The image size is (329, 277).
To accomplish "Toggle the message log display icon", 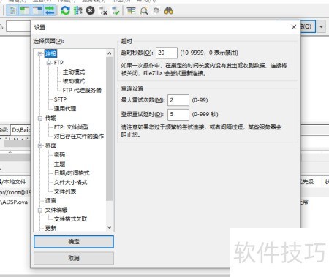I will [12, 11].
